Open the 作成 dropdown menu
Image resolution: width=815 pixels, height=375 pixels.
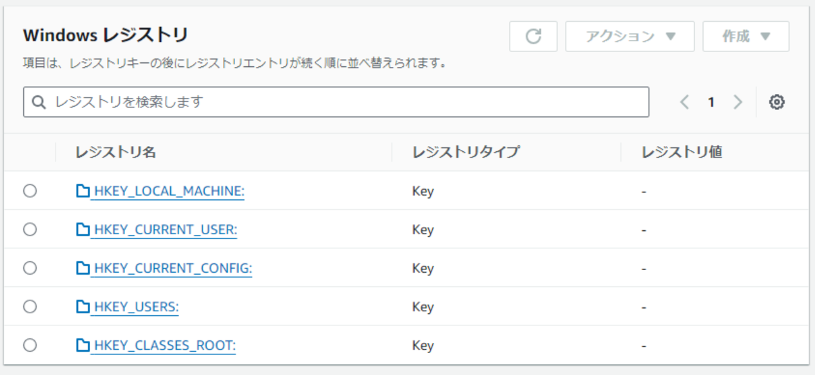click(746, 37)
